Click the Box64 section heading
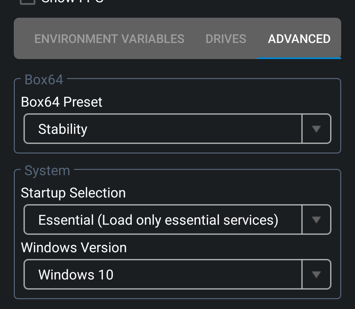This screenshot has width=355, height=309. (44, 80)
